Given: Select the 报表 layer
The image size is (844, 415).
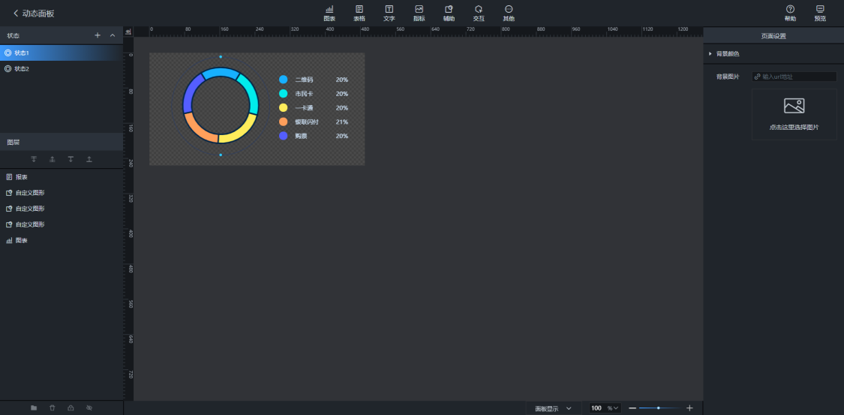Looking at the screenshot, I should [x=21, y=177].
